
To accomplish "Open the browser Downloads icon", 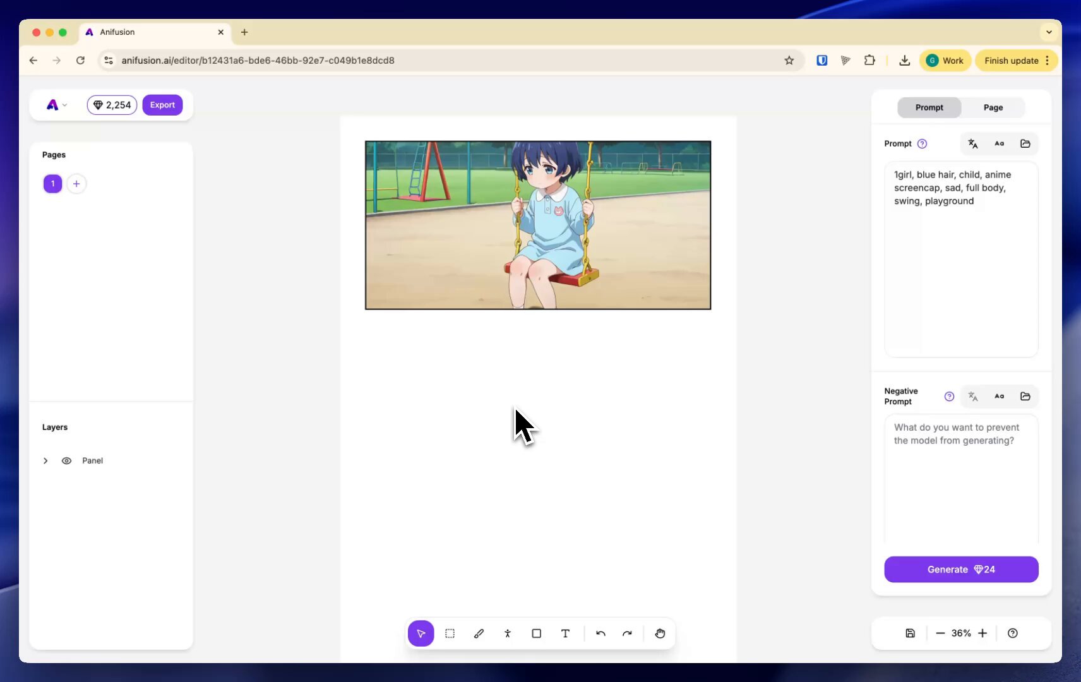I will (x=904, y=61).
